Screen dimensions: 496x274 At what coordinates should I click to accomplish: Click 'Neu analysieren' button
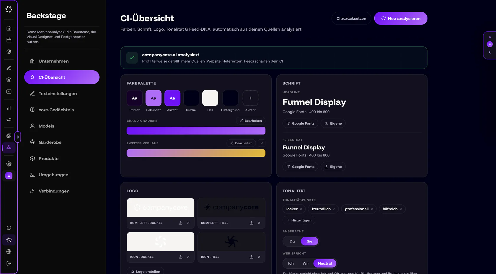point(401,18)
